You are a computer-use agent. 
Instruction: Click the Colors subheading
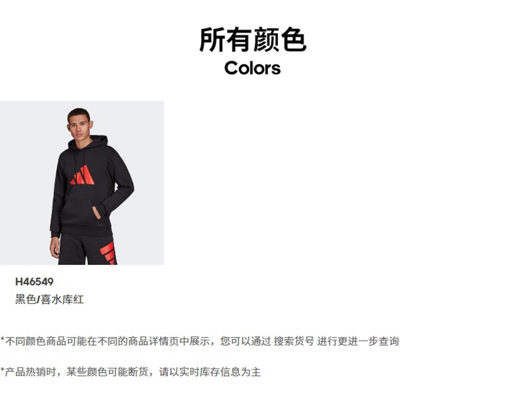coord(253,68)
